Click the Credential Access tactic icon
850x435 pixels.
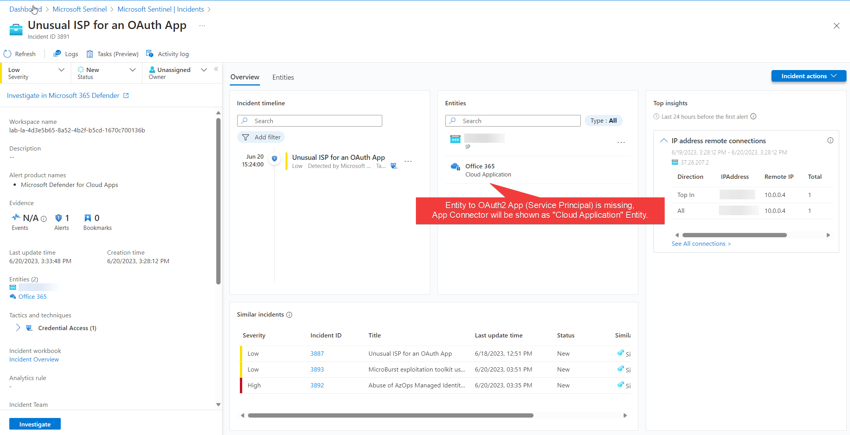coord(29,328)
